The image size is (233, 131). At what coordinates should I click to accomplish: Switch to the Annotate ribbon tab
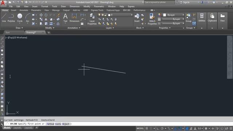tap(24, 10)
